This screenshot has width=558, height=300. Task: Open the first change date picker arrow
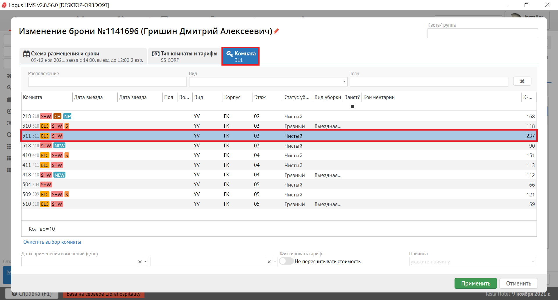pyautogui.click(x=146, y=262)
